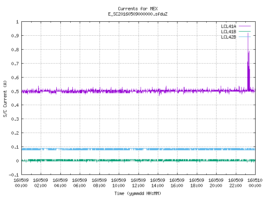Click the x-axis tick label 160509 02:00
Image resolution: width=263 pixels, height=197 pixels.
pyautogui.click(x=40, y=183)
